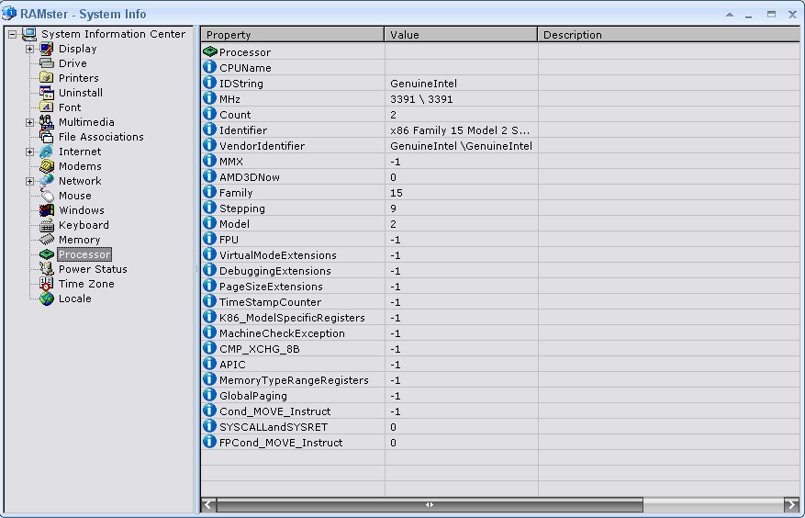Click the System Information Center computer icon
The image size is (805, 518).
point(29,34)
